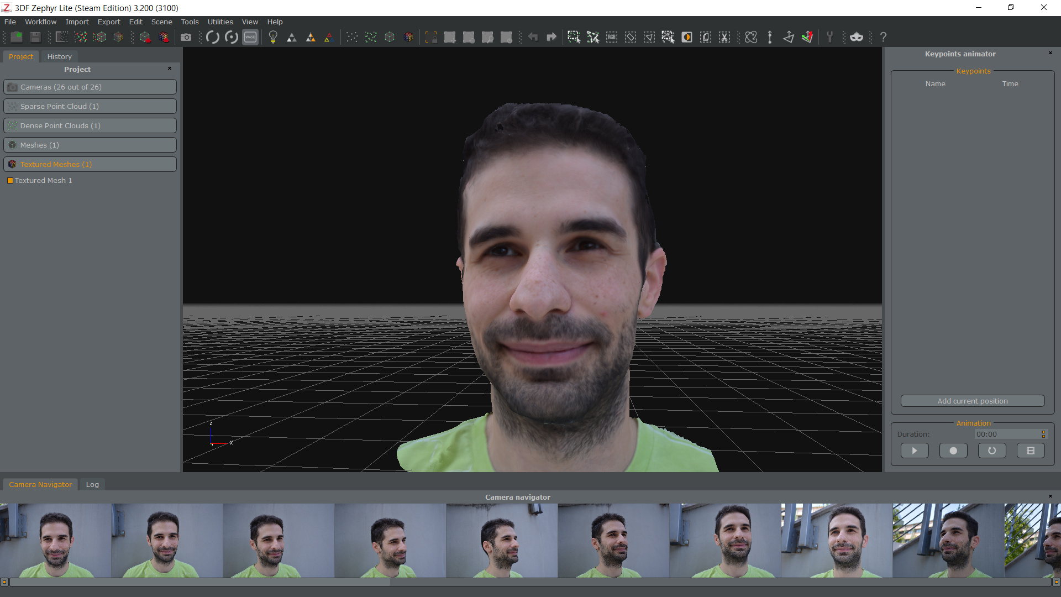Collapse the Textured Meshes group
Image resolution: width=1061 pixels, height=597 pixels.
(x=90, y=164)
